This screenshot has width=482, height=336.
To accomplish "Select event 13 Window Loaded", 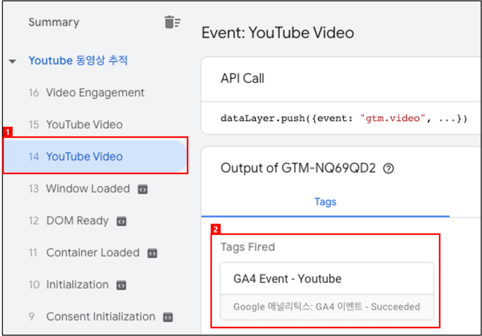I will click(x=79, y=188).
